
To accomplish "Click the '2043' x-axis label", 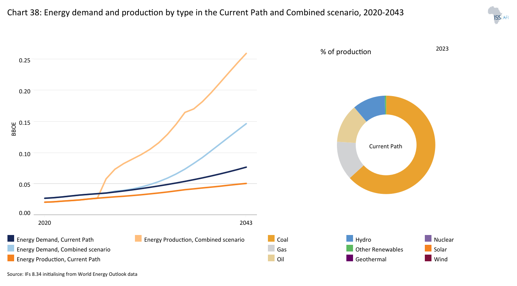I will click(246, 222).
